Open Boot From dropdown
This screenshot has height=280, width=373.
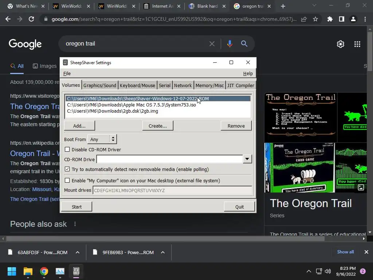[x=102, y=139]
